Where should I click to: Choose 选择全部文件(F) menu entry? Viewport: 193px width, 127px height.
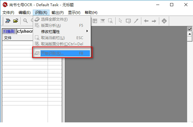click(x=62, y=19)
